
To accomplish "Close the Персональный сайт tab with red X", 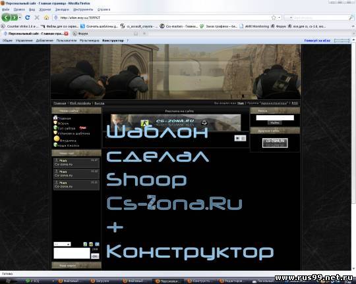I will 67,34.
